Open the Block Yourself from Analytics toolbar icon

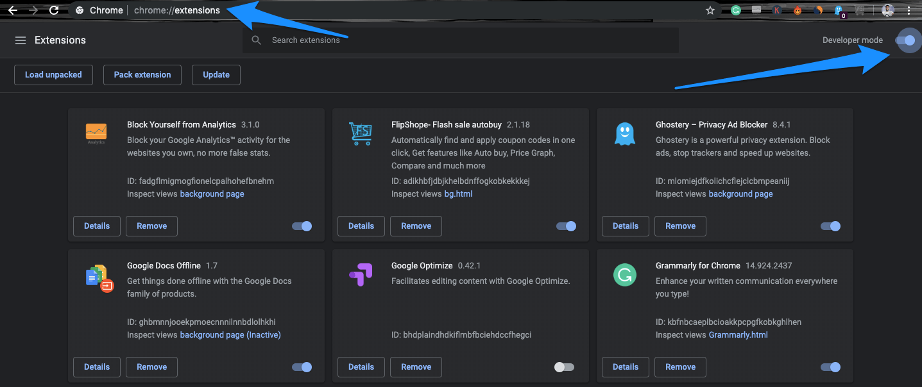(x=756, y=10)
